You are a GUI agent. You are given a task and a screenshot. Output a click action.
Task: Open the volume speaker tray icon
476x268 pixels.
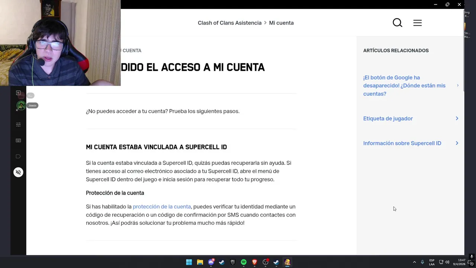tap(447, 262)
